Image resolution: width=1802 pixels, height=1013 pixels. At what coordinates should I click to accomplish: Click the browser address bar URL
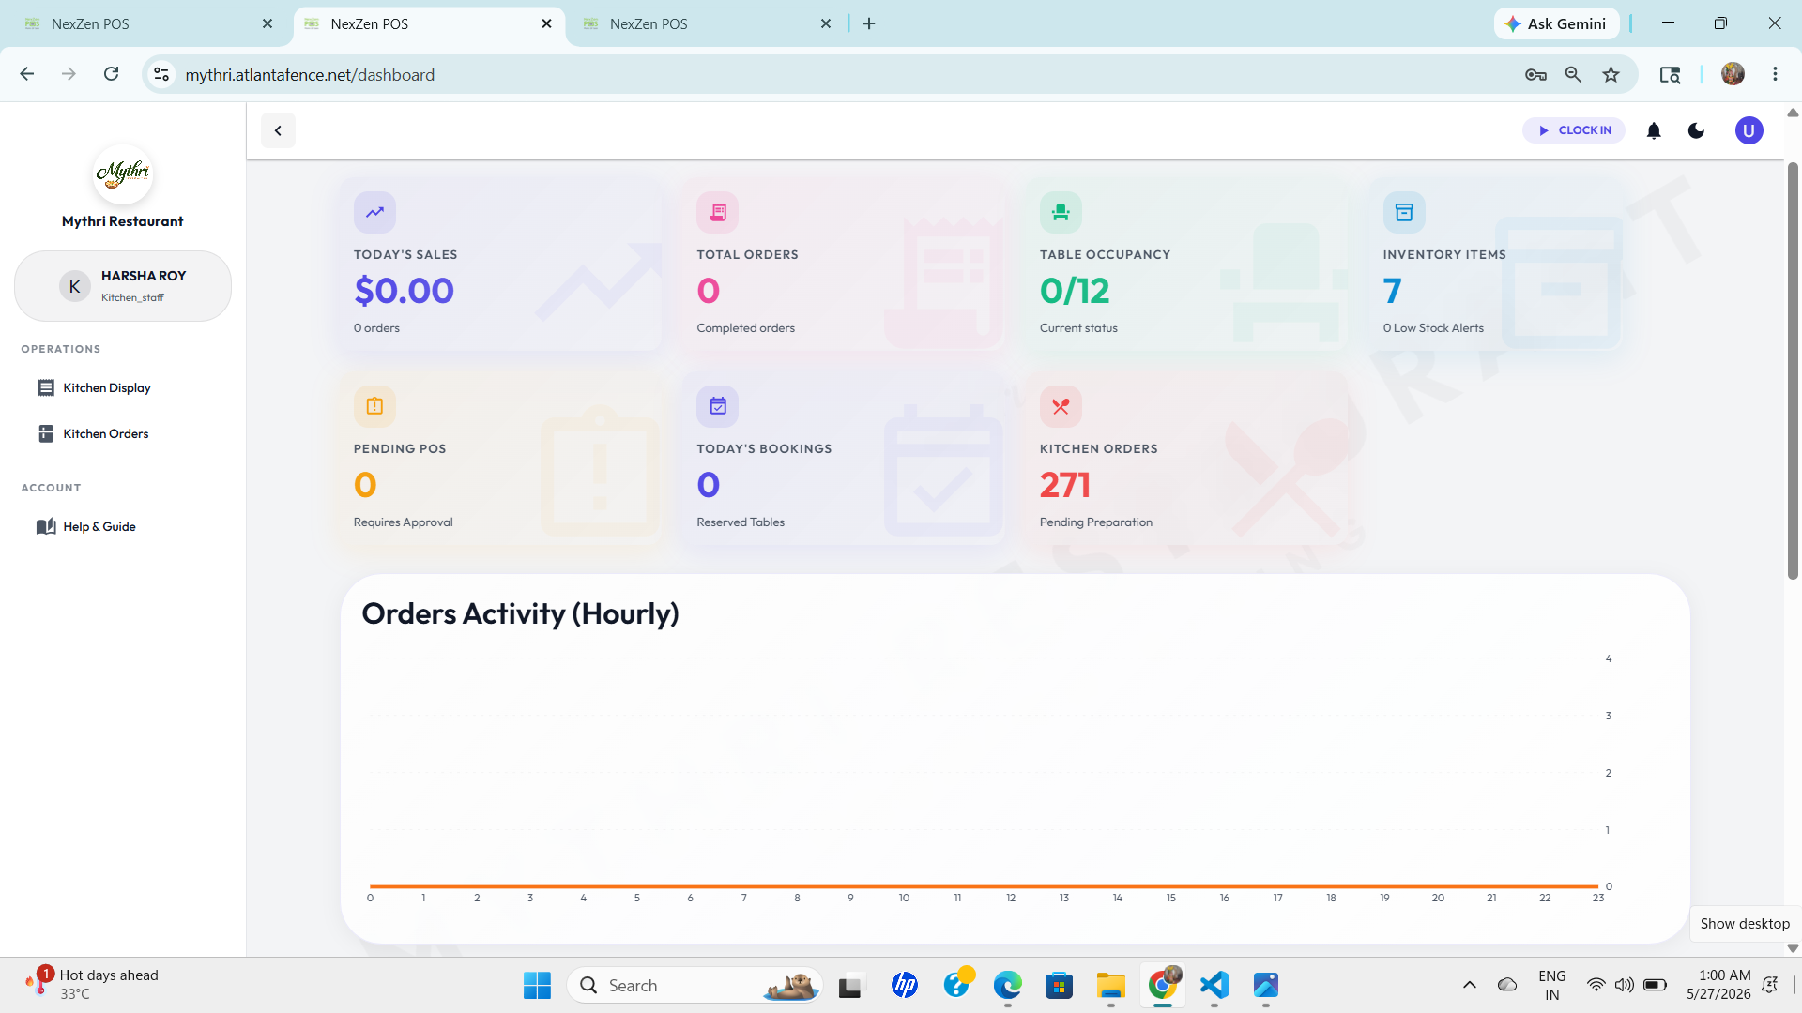(x=310, y=74)
